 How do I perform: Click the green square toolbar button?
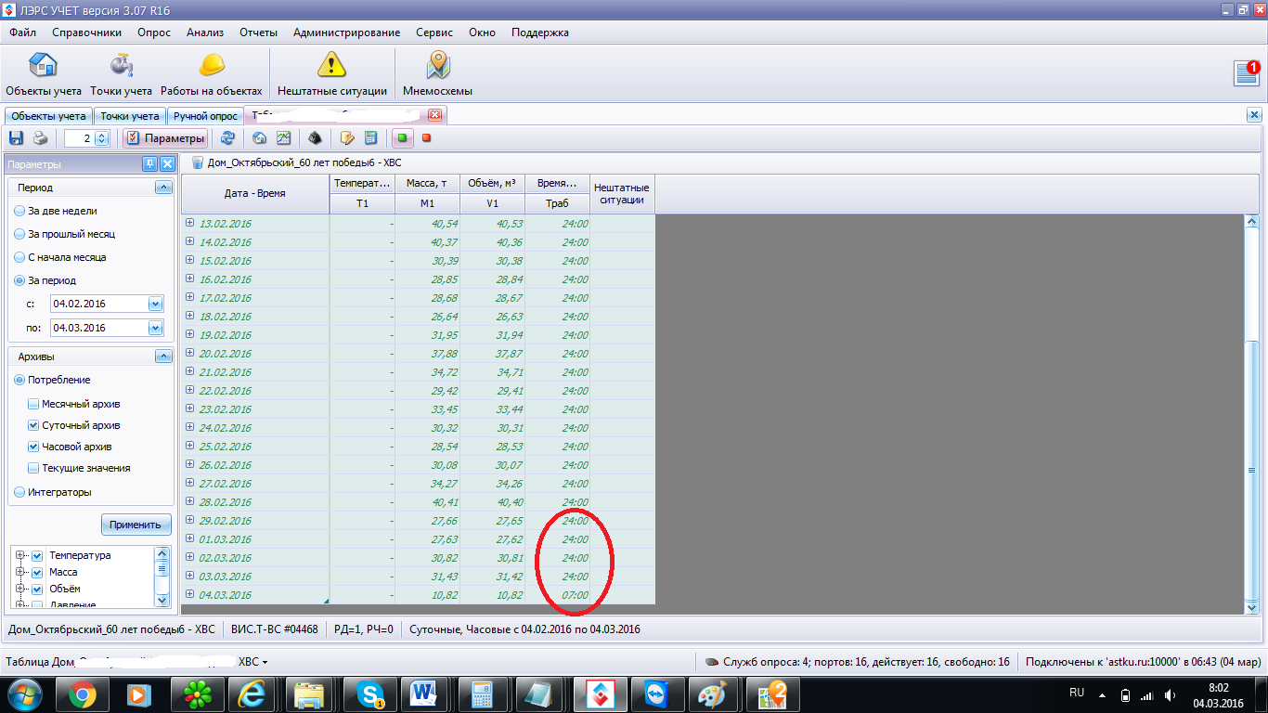[x=402, y=138]
